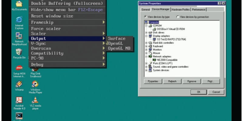
Task: Click the Print... button
Action: (211, 81)
